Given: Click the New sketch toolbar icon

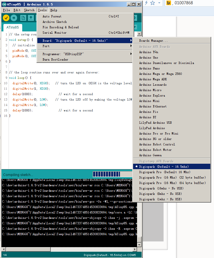Looking at the screenshot, I should pos(23,18).
